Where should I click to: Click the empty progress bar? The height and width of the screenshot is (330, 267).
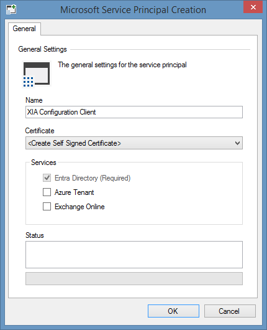(x=134, y=279)
